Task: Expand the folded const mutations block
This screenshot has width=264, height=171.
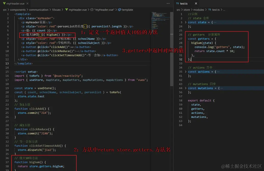Action: click(186, 88)
